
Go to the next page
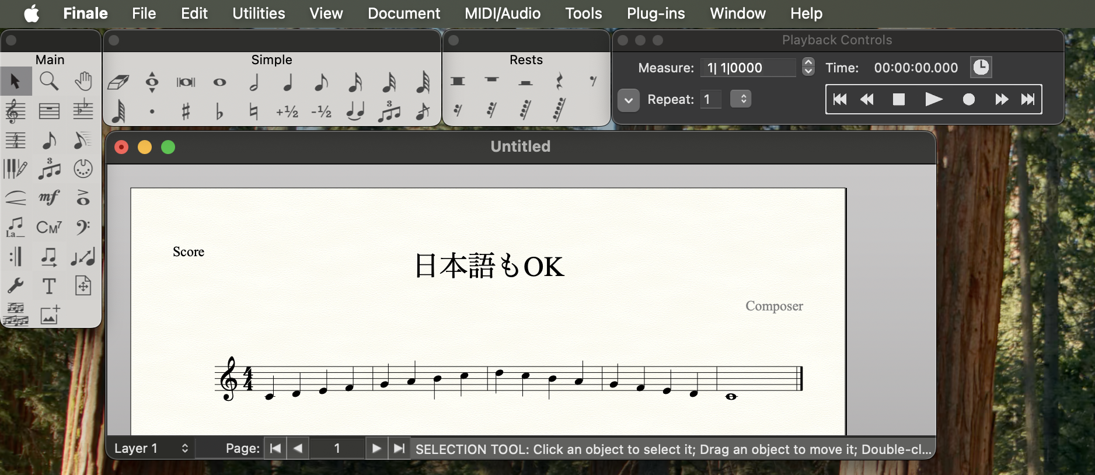[x=376, y=448]
